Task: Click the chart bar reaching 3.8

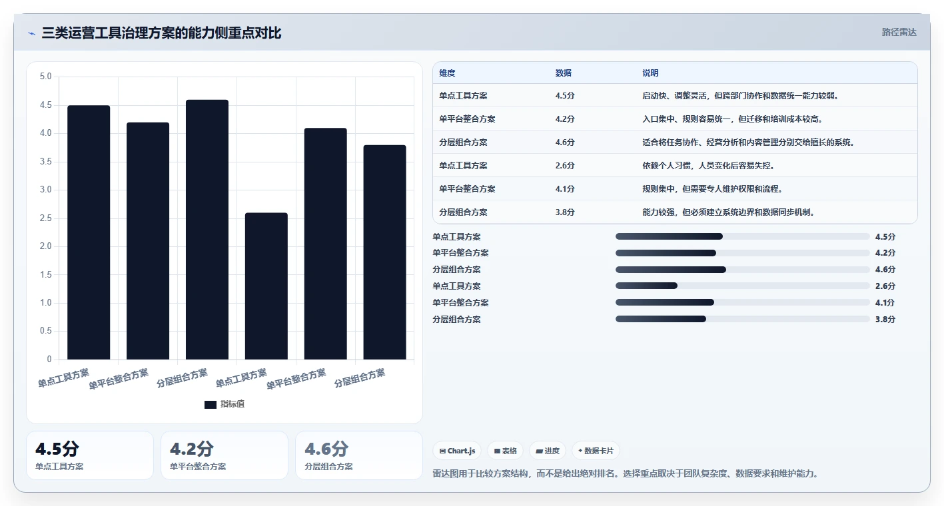Action: click(384, 252)
